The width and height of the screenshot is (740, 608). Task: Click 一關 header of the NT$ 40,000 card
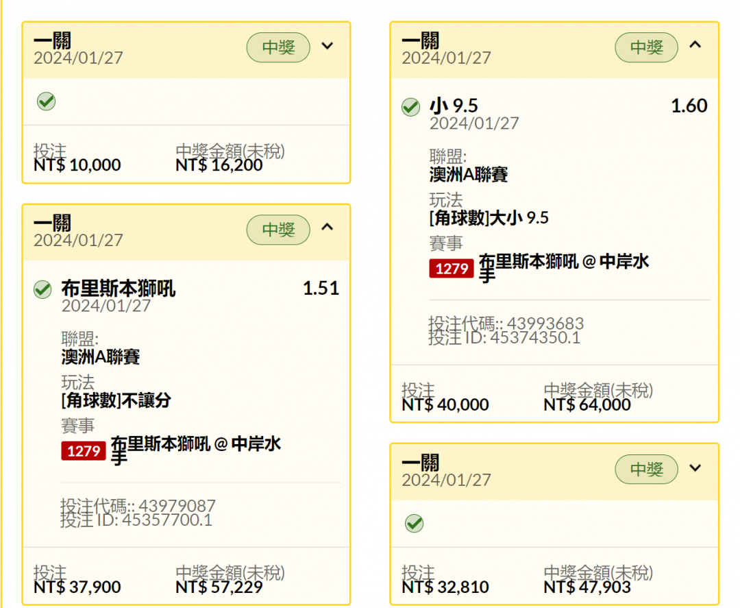(421, 40)
